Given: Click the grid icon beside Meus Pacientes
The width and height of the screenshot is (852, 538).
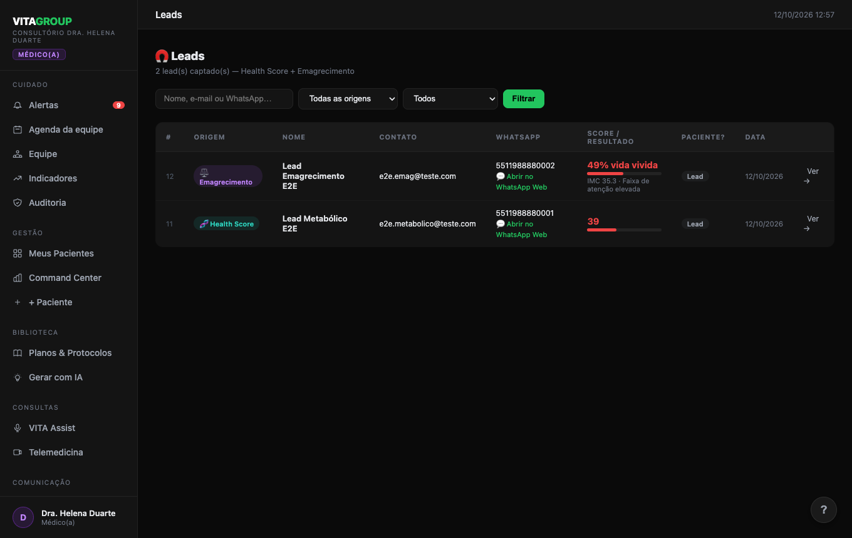Looking at the screenshot, I should pyautogui.click(x=18, y=253).
